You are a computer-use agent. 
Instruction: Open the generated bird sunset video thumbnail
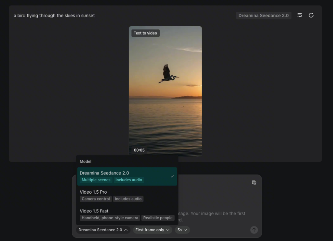(165, 91)
